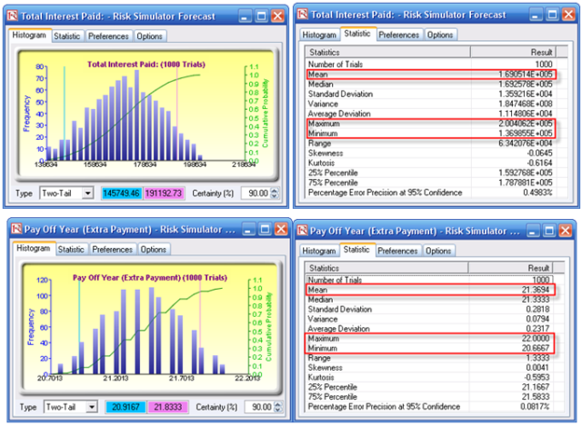Image resolution: width=582 pixels, height=426 pixels.
Task: Select Range row showing 6.342076E+004
Action: click(x=430, y=144)
